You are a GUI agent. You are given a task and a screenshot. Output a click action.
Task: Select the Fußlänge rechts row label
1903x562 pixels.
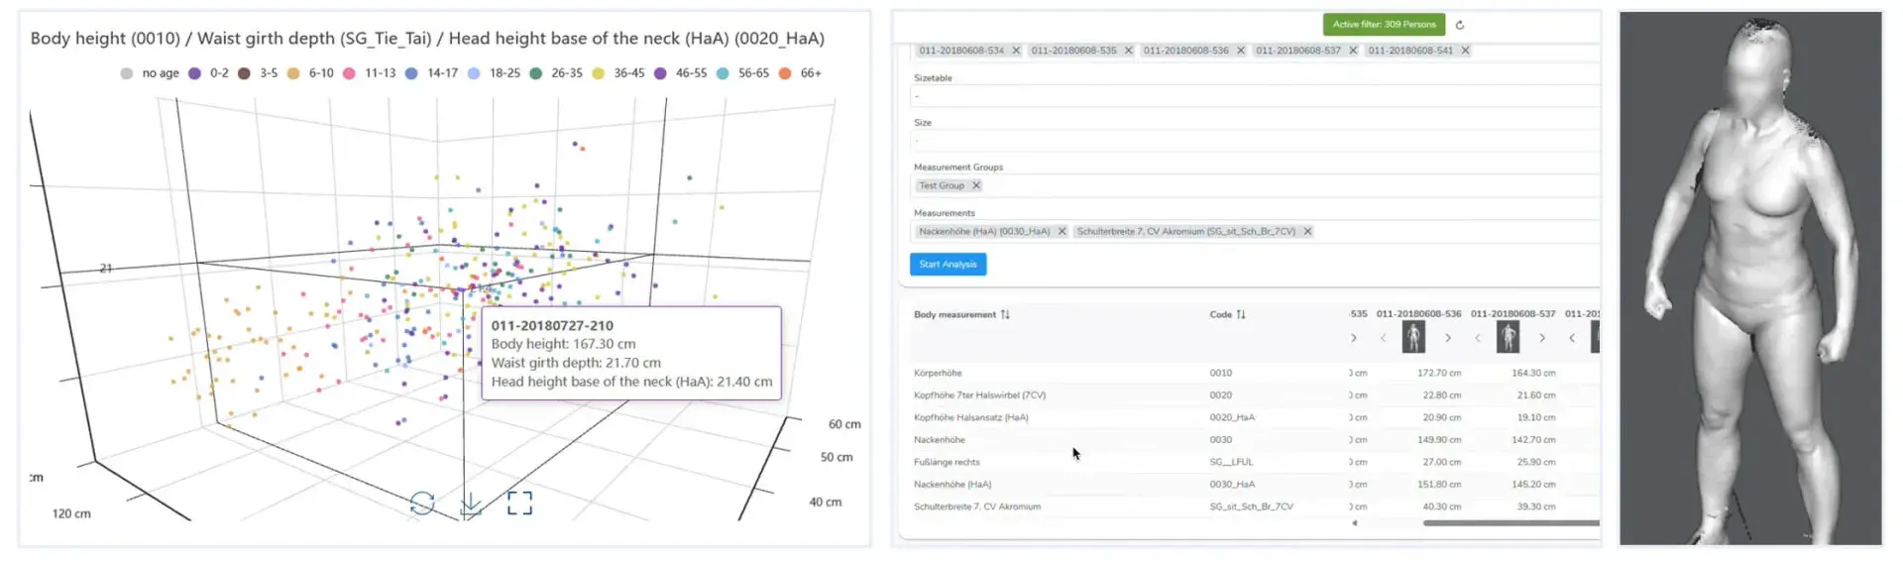947,462
